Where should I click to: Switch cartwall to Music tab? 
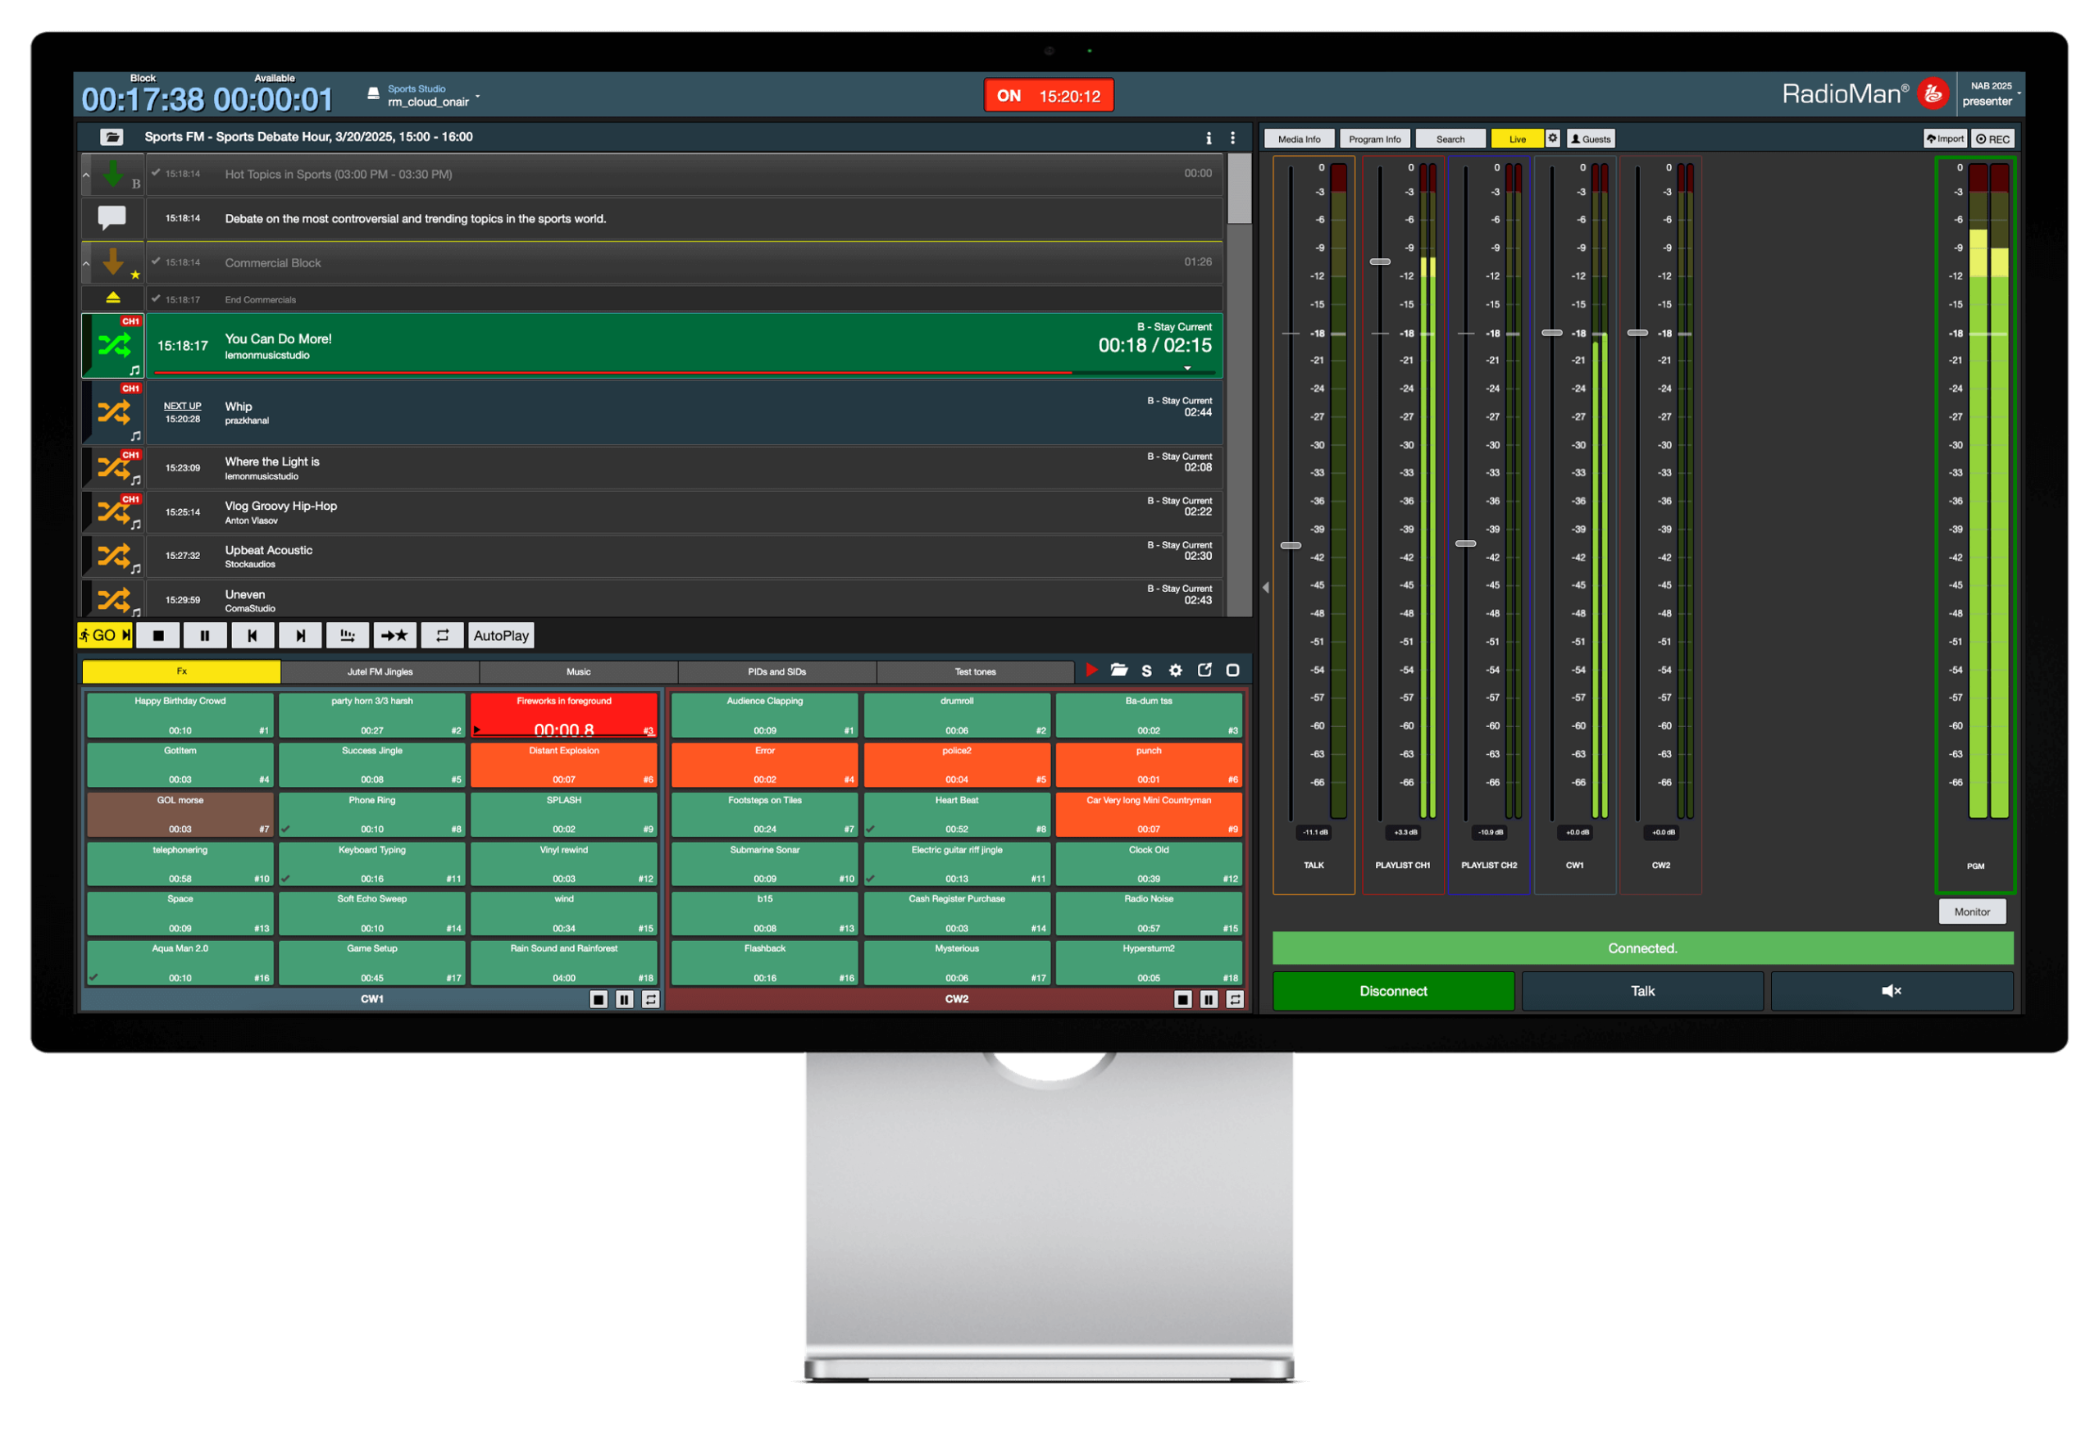pos(579,672)
